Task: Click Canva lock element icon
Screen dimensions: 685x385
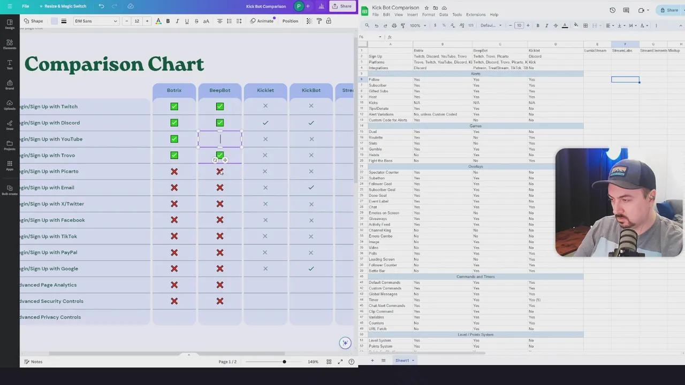Action: click(329, 21)
